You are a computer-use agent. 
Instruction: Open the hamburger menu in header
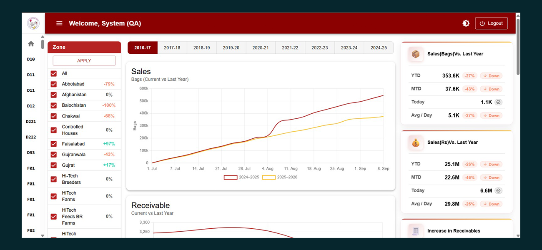point(59,23)
